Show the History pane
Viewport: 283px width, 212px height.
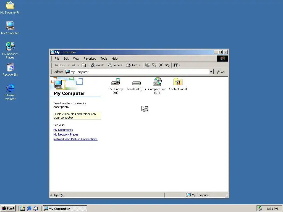click(x=133, y=65)
